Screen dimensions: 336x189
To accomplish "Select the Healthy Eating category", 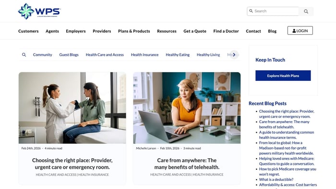I will pyautogui.click(x=178, y=55).
